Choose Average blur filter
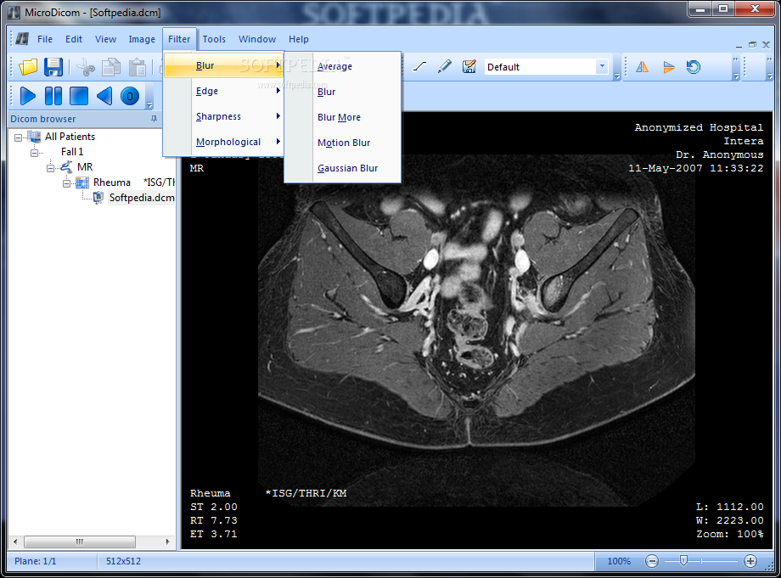Viewport: 781px width, 578px height. [x=343, y=66]
